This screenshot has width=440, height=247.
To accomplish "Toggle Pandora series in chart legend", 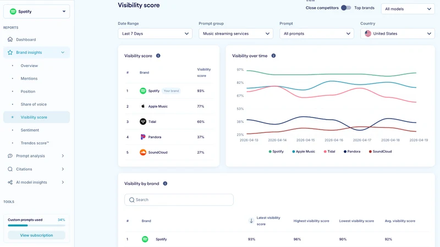I will tap(352, 151).
